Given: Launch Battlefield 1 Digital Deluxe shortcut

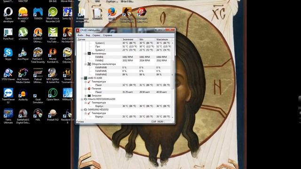Looking at the screenshot, I should click(23, 116).
